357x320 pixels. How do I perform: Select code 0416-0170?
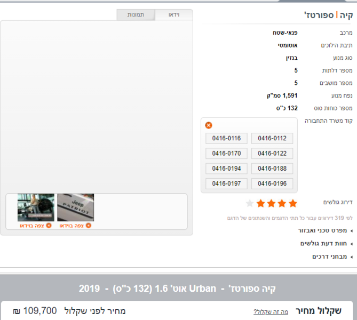point(226,154)
